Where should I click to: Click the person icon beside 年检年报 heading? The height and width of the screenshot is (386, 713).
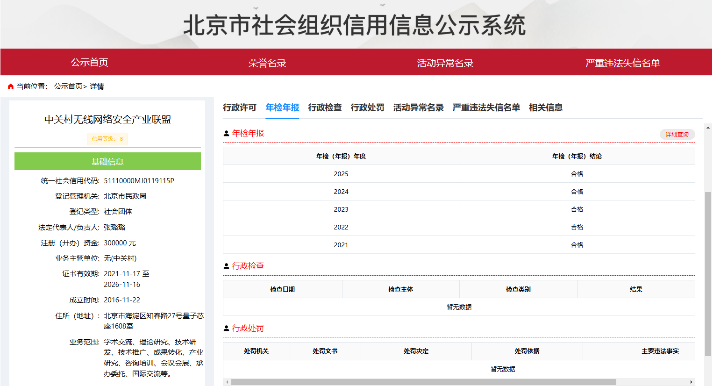click(x=226, y=134)
